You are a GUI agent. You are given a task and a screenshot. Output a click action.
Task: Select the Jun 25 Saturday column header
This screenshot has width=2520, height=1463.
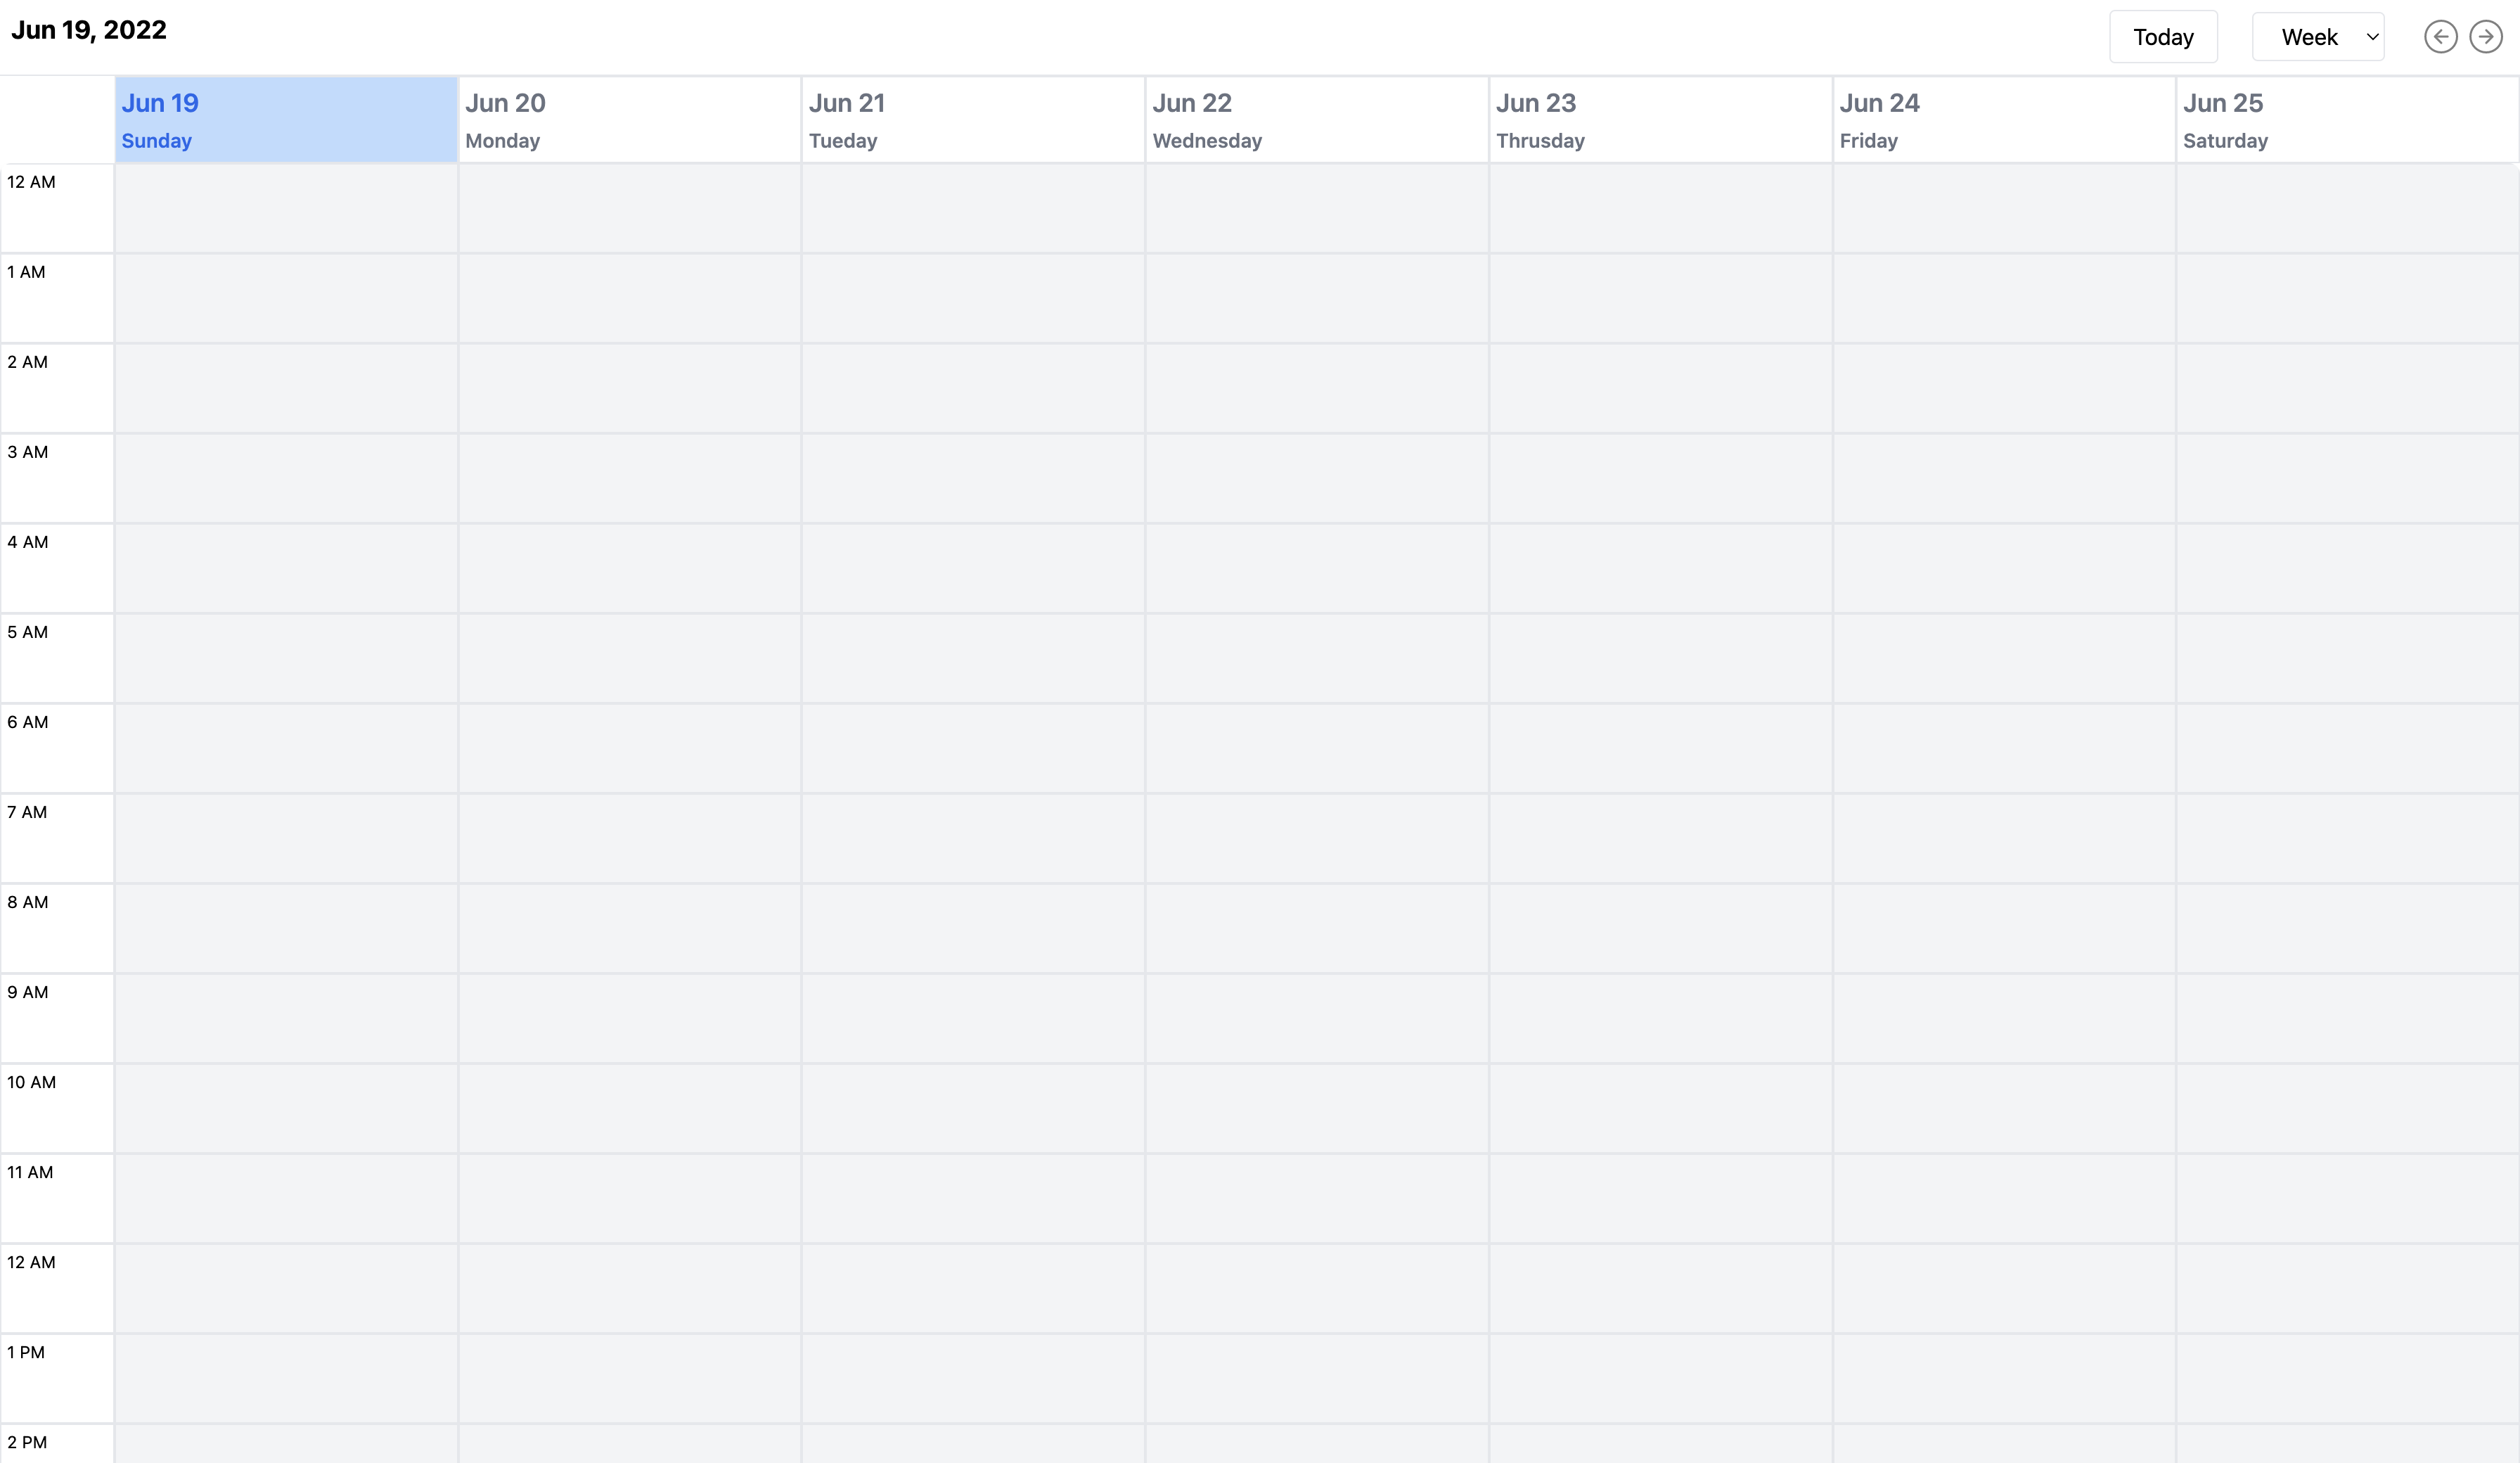(x=2346, y=120)
